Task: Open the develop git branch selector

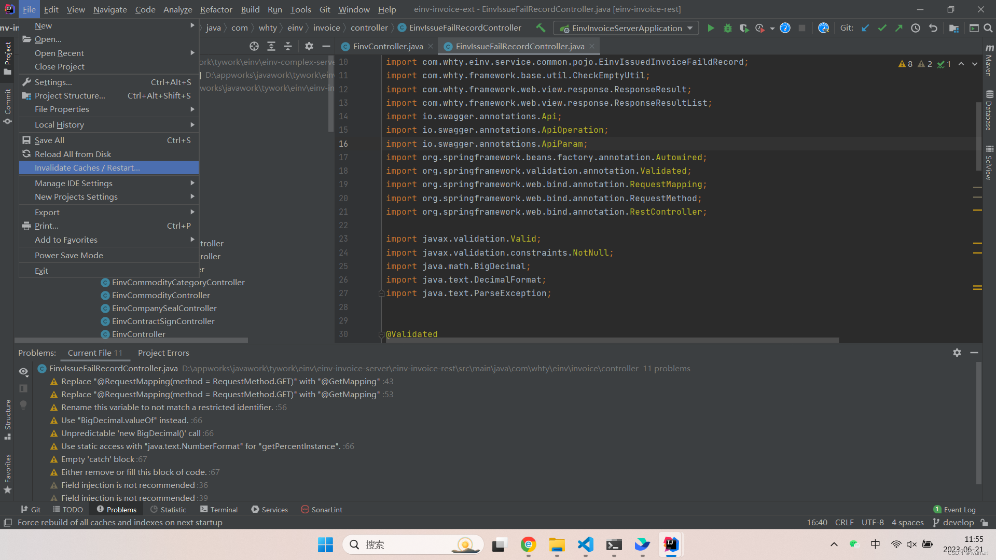Action: point(953,523)
